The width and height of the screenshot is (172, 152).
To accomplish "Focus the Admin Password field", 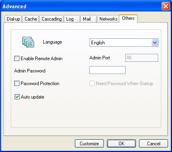I will point(107,70).
